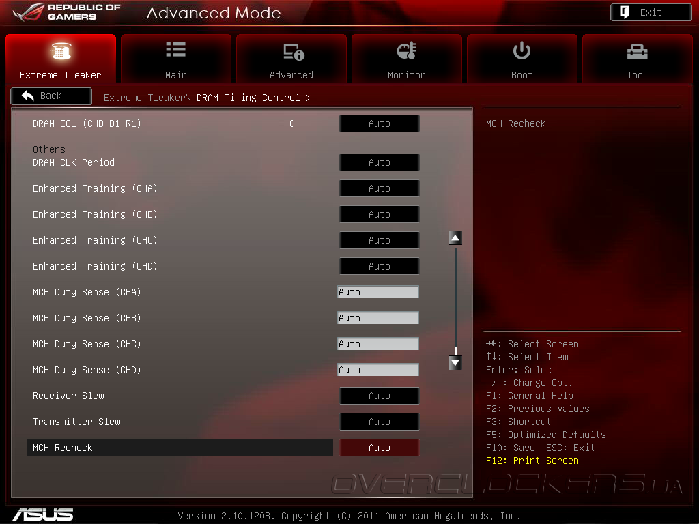Image resolution: width=699 pixels, height=524 pixels.
Task: Click the scroll up arrow
Action: [455, 238]
